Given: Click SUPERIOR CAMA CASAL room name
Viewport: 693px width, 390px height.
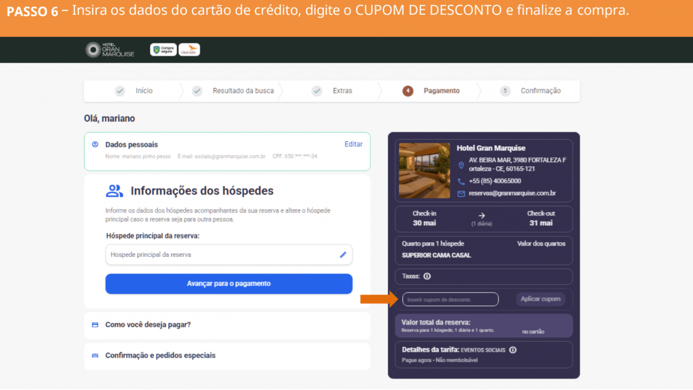Looking at the screenshot, I should 437,255.
